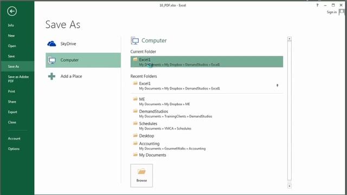347x195 pixels.
Task: Open Excel1 under Recent Folders
Action: (x=207, y=86)
